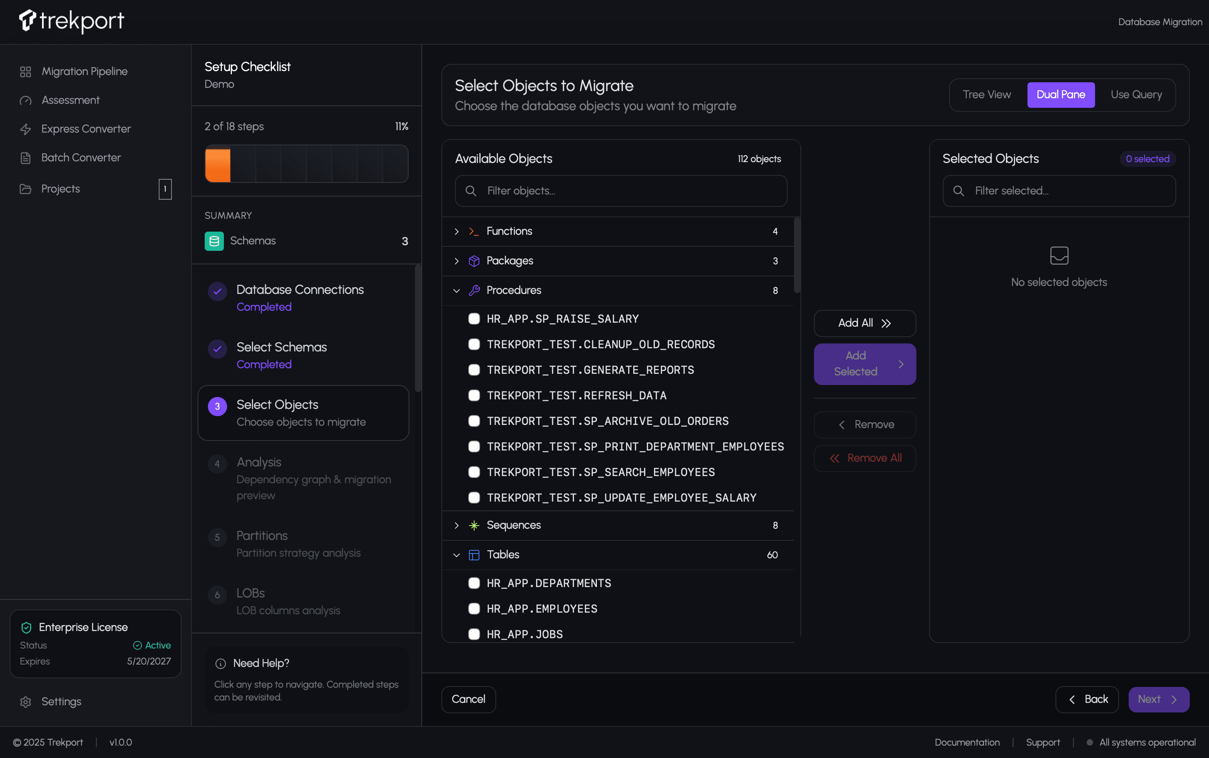Click the step 5 Partitions number badge

[217, 538]
